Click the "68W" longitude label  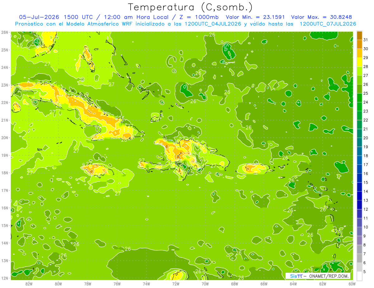(234, 284)
